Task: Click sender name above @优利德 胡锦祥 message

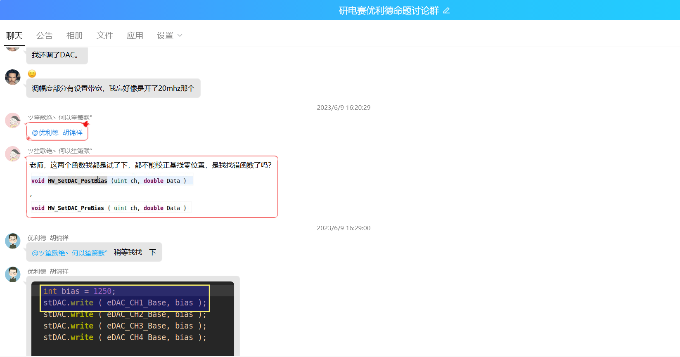Action: coord(60,118)
